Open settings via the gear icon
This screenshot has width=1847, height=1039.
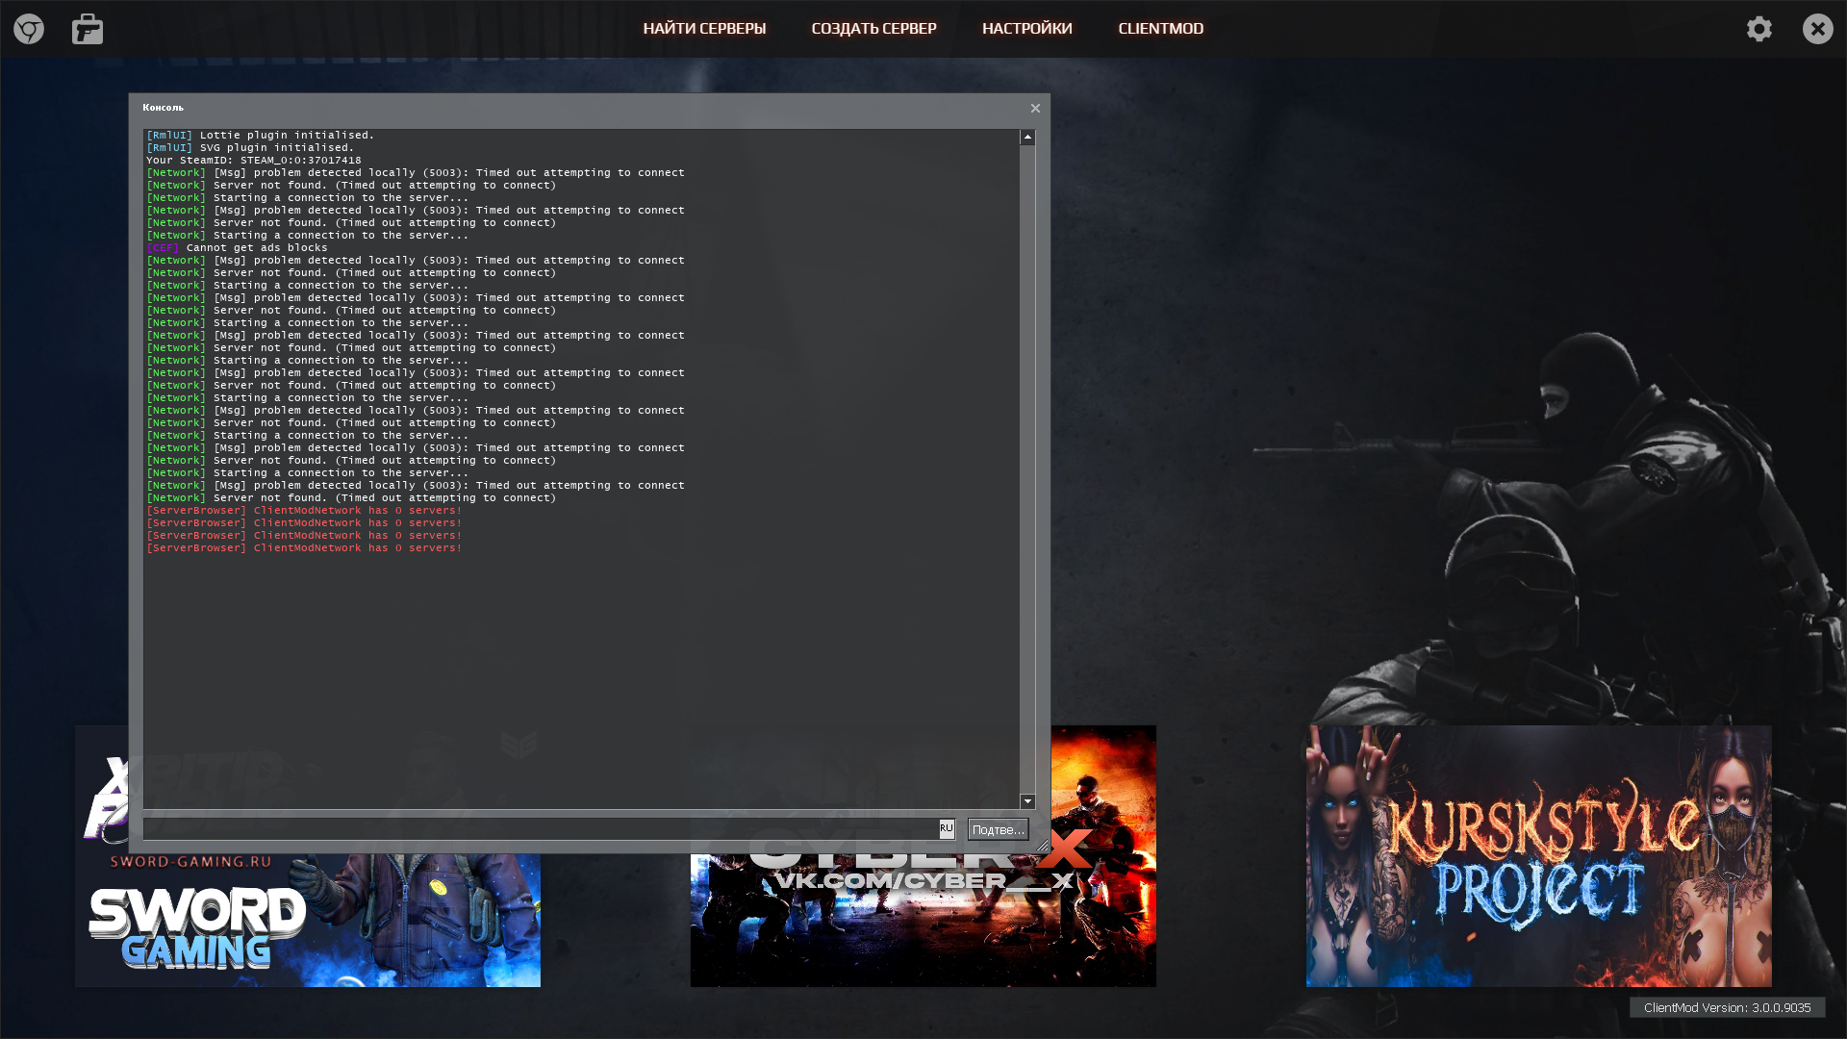(1759, 29)
